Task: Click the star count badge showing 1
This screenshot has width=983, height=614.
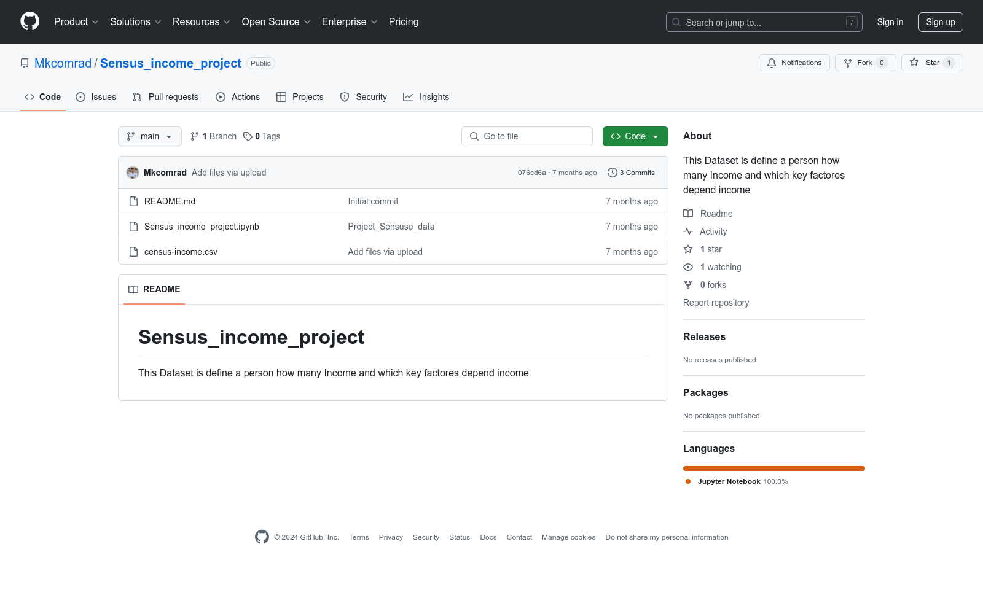Action: point(949,63)
